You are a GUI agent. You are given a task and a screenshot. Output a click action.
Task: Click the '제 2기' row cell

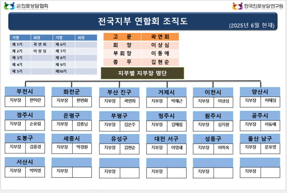pyautogui.click(x=20, y=51)
